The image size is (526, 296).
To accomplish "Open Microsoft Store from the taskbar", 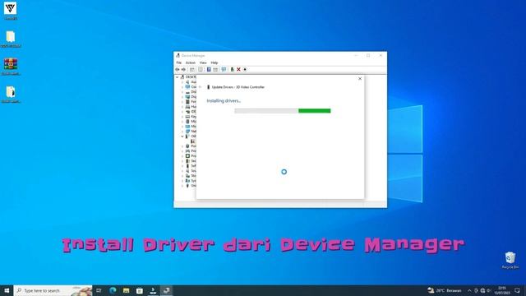I will (x=140, y=290).
